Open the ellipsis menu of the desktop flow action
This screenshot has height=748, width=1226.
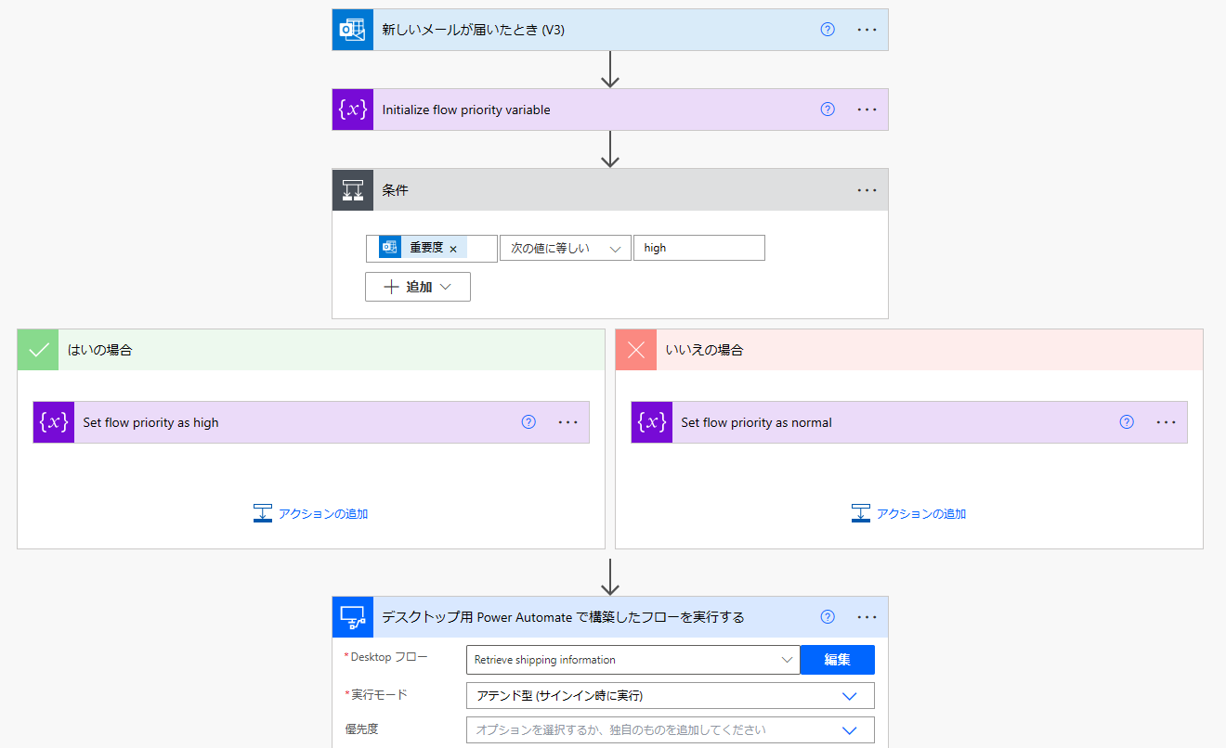point(867,617)
